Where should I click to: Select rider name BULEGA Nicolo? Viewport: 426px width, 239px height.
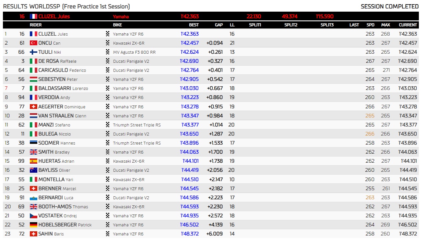click(54, 134)
